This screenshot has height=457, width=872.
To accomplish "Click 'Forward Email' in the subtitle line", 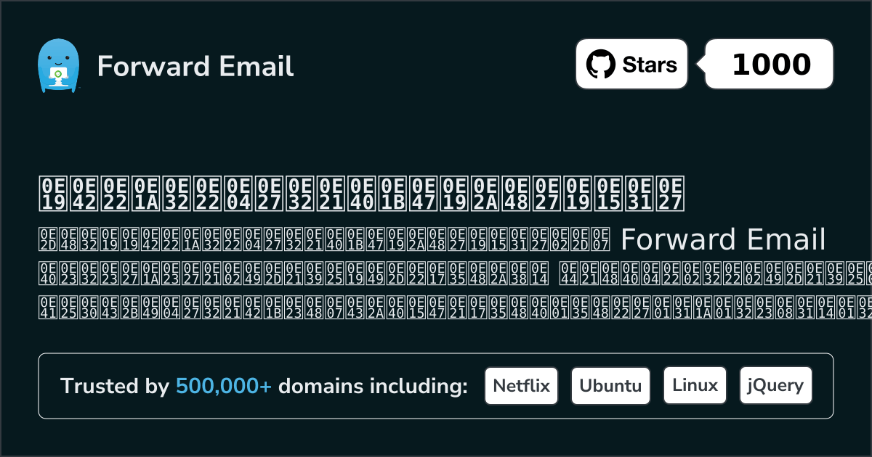I will coord(724,239).
